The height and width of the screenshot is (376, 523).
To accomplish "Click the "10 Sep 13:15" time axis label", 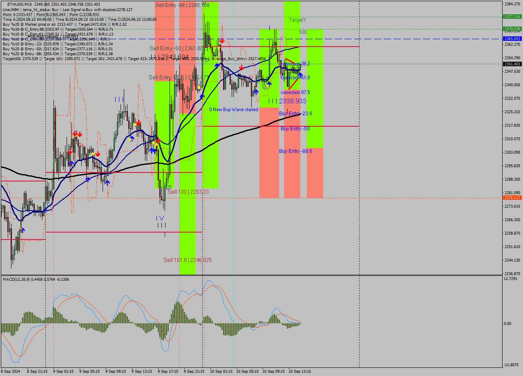I will coord(301,372).
